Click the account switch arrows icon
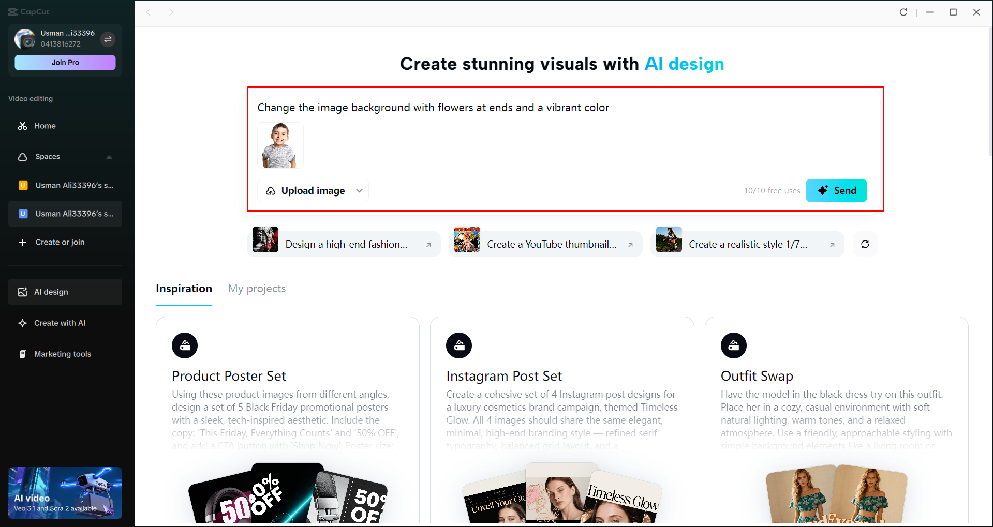 click(x=108, y=39)
